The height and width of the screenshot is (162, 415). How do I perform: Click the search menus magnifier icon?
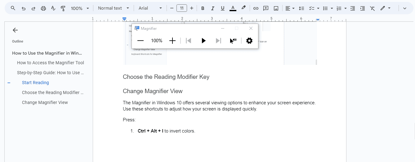point(13,8)
